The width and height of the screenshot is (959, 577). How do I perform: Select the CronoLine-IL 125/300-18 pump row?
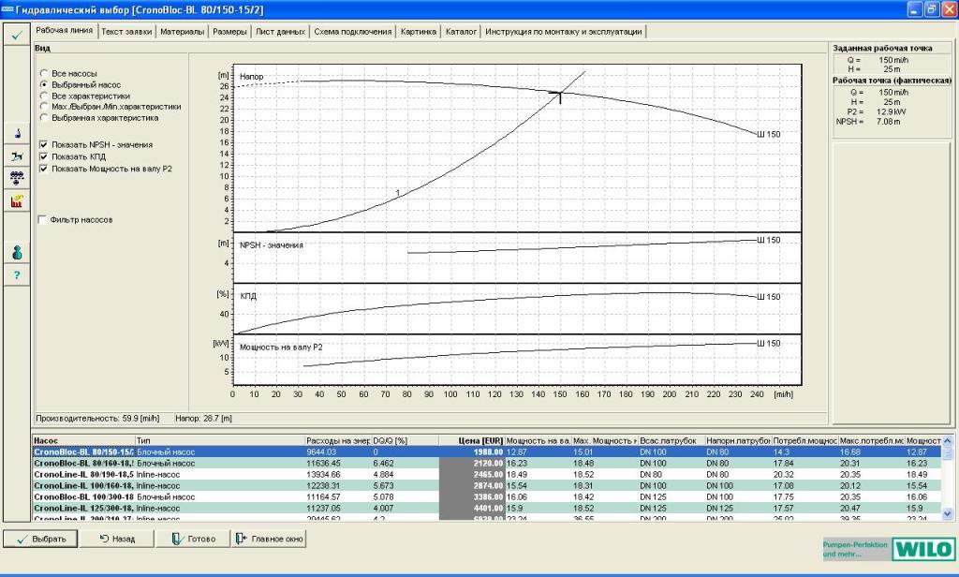coord(487,508)
